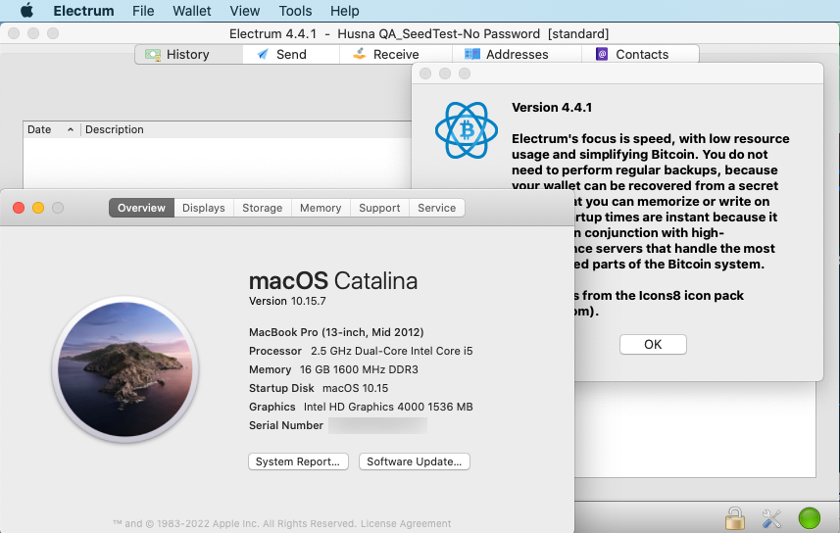Click the Contacts tab @ icon
This screenshot has height=533, width=840.
click(602, 54)
